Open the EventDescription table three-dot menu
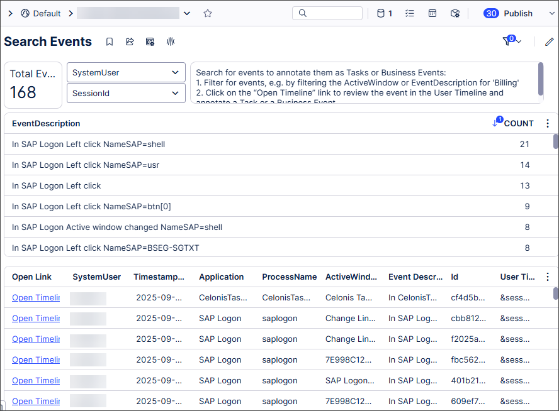The width and height of the screenshot is (559, 411). click(x=547, y=124)
